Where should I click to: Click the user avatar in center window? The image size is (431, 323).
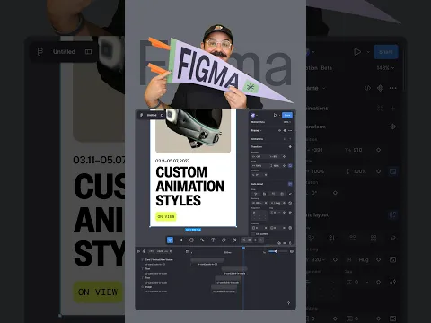(x=252, y=115)
